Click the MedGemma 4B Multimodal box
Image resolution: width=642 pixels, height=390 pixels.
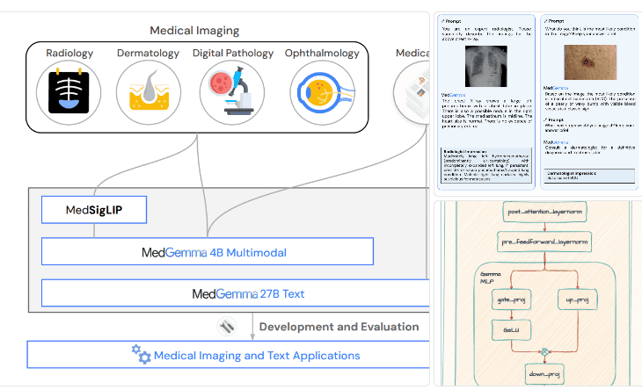pos(208,252)
